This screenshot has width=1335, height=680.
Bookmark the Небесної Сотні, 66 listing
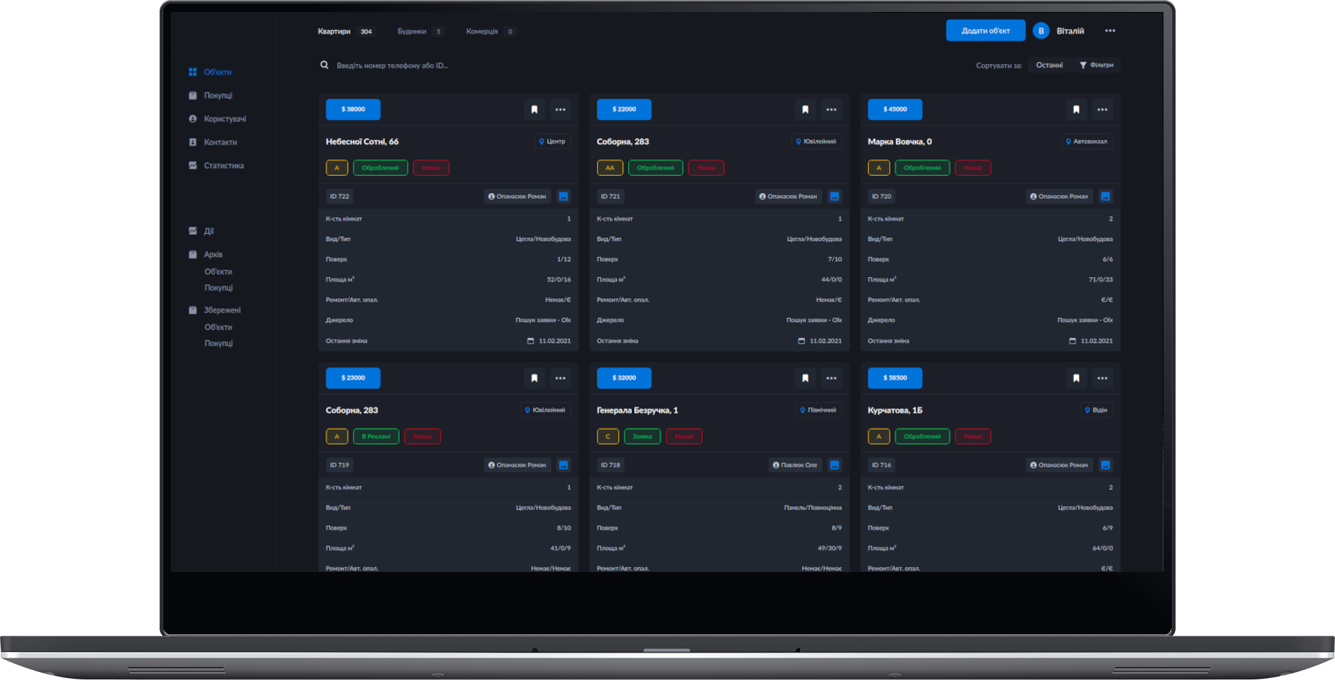coord(534,109)
